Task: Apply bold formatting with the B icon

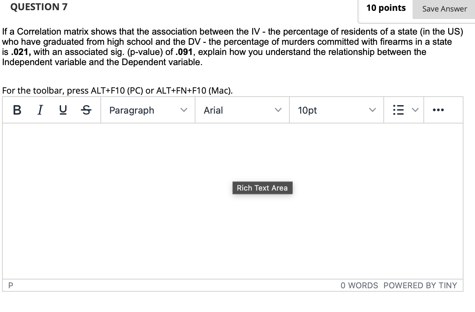Action: [17, 110]
